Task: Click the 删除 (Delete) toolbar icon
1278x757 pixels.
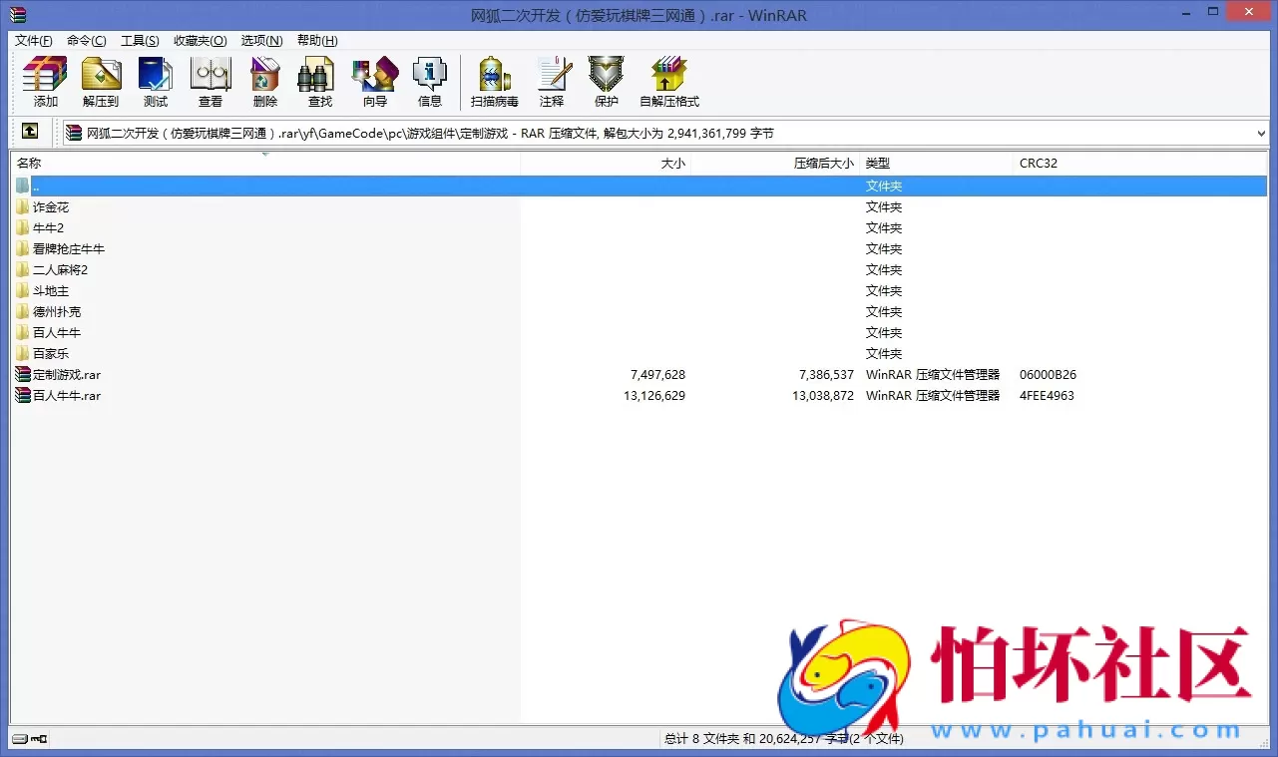Action: point(264,82)
